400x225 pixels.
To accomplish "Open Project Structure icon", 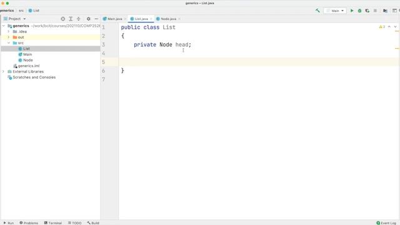I will [385, 11].
